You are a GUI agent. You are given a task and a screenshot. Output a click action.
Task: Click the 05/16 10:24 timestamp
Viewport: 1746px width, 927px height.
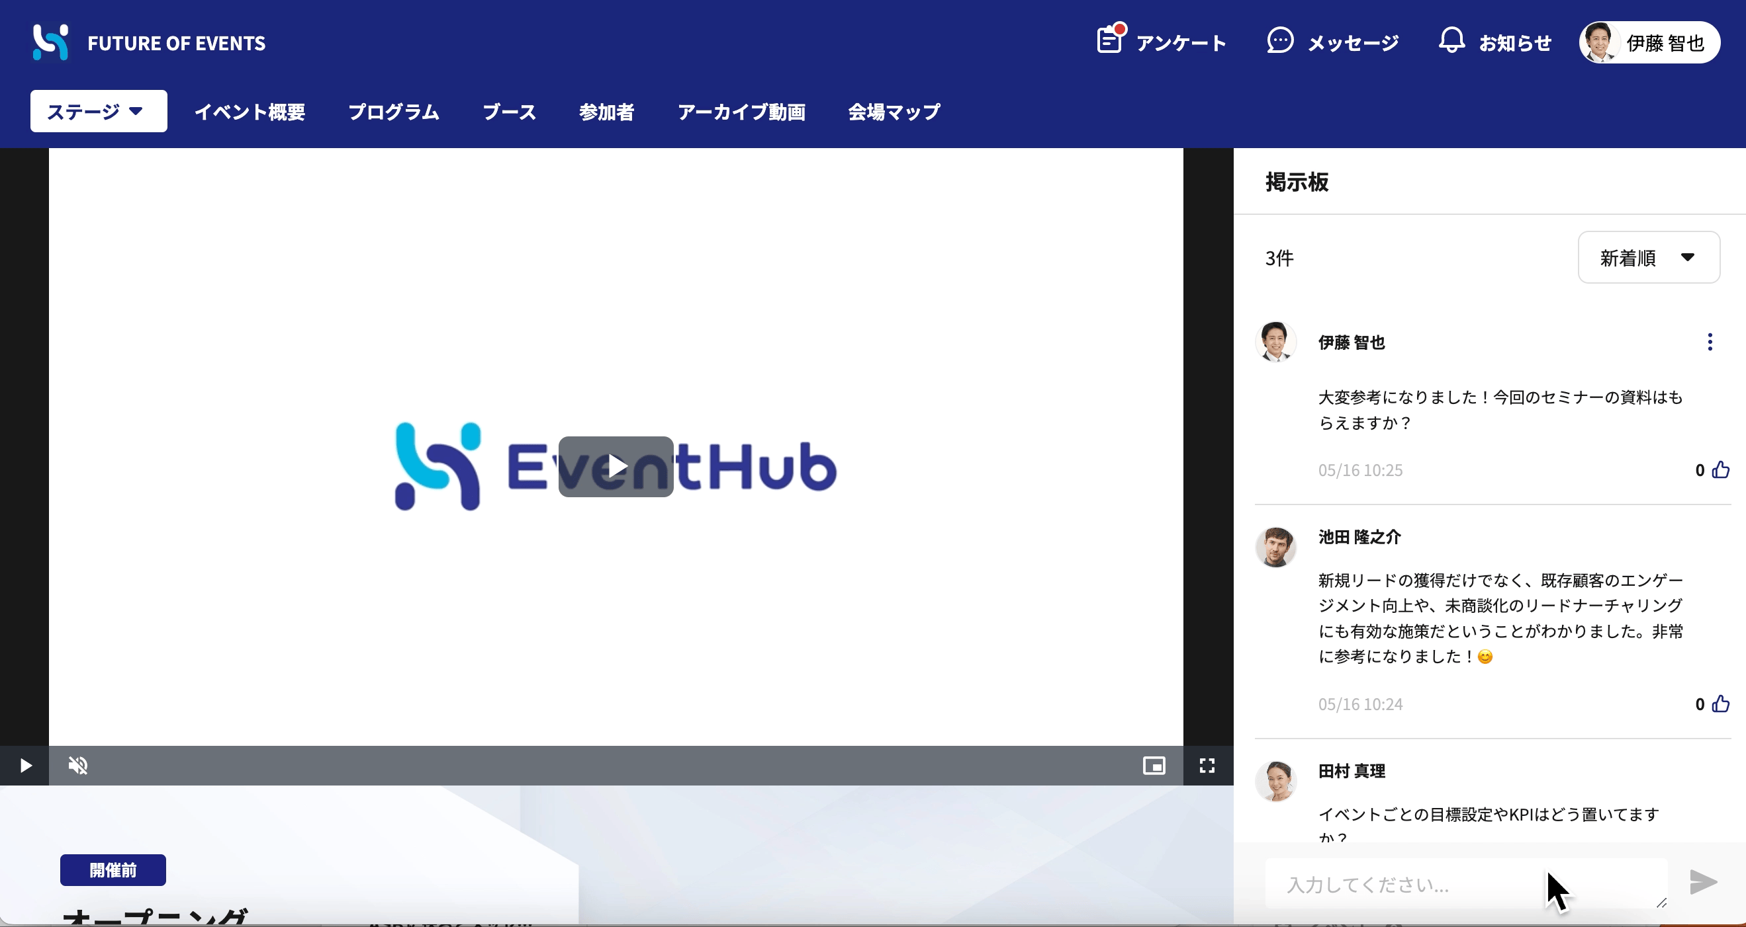click(x=1360, y=704)
